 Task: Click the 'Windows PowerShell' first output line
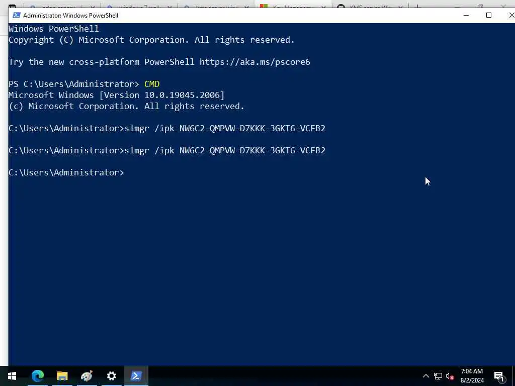coord(53,29)
